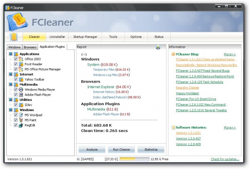This screenshot has height=169, width=250.
Task: Uncheck the RegEdit checkbox
Action: [16, 125]
